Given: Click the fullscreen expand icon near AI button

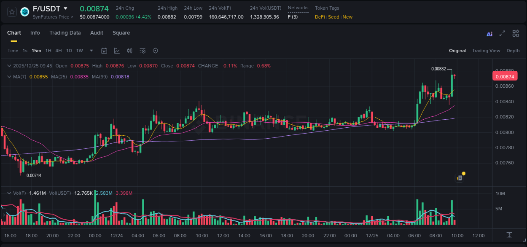Looking at the screenshot, I should 501,33.
